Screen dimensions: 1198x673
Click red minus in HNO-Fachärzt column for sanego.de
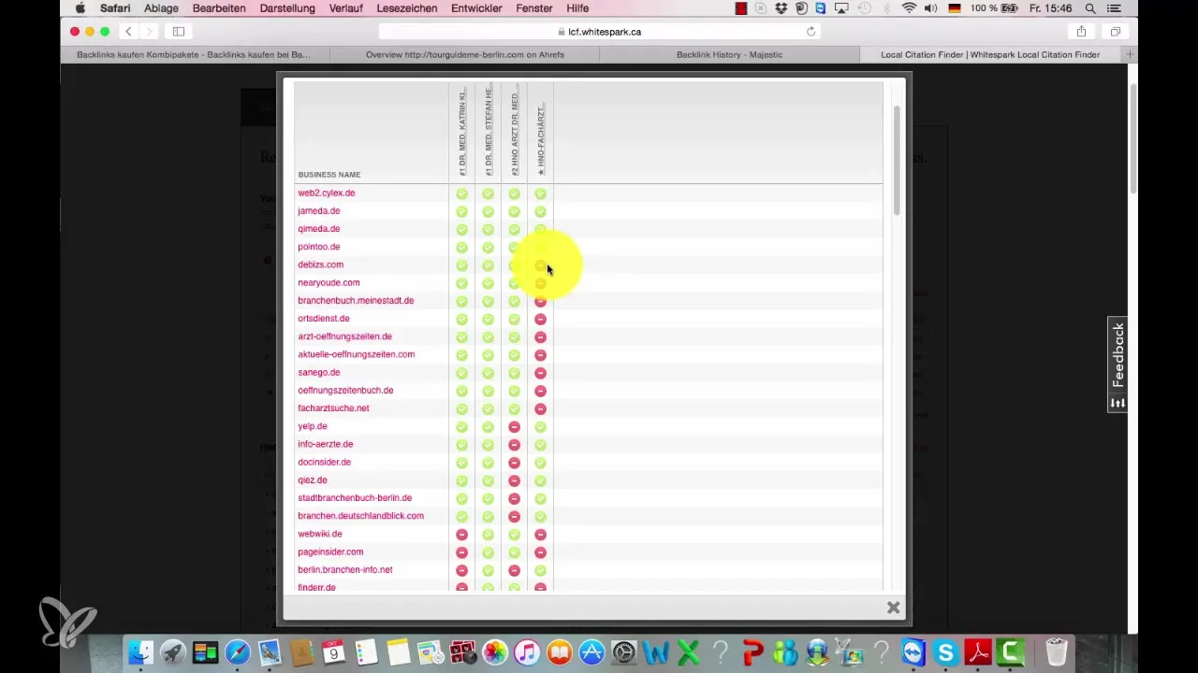540,373
